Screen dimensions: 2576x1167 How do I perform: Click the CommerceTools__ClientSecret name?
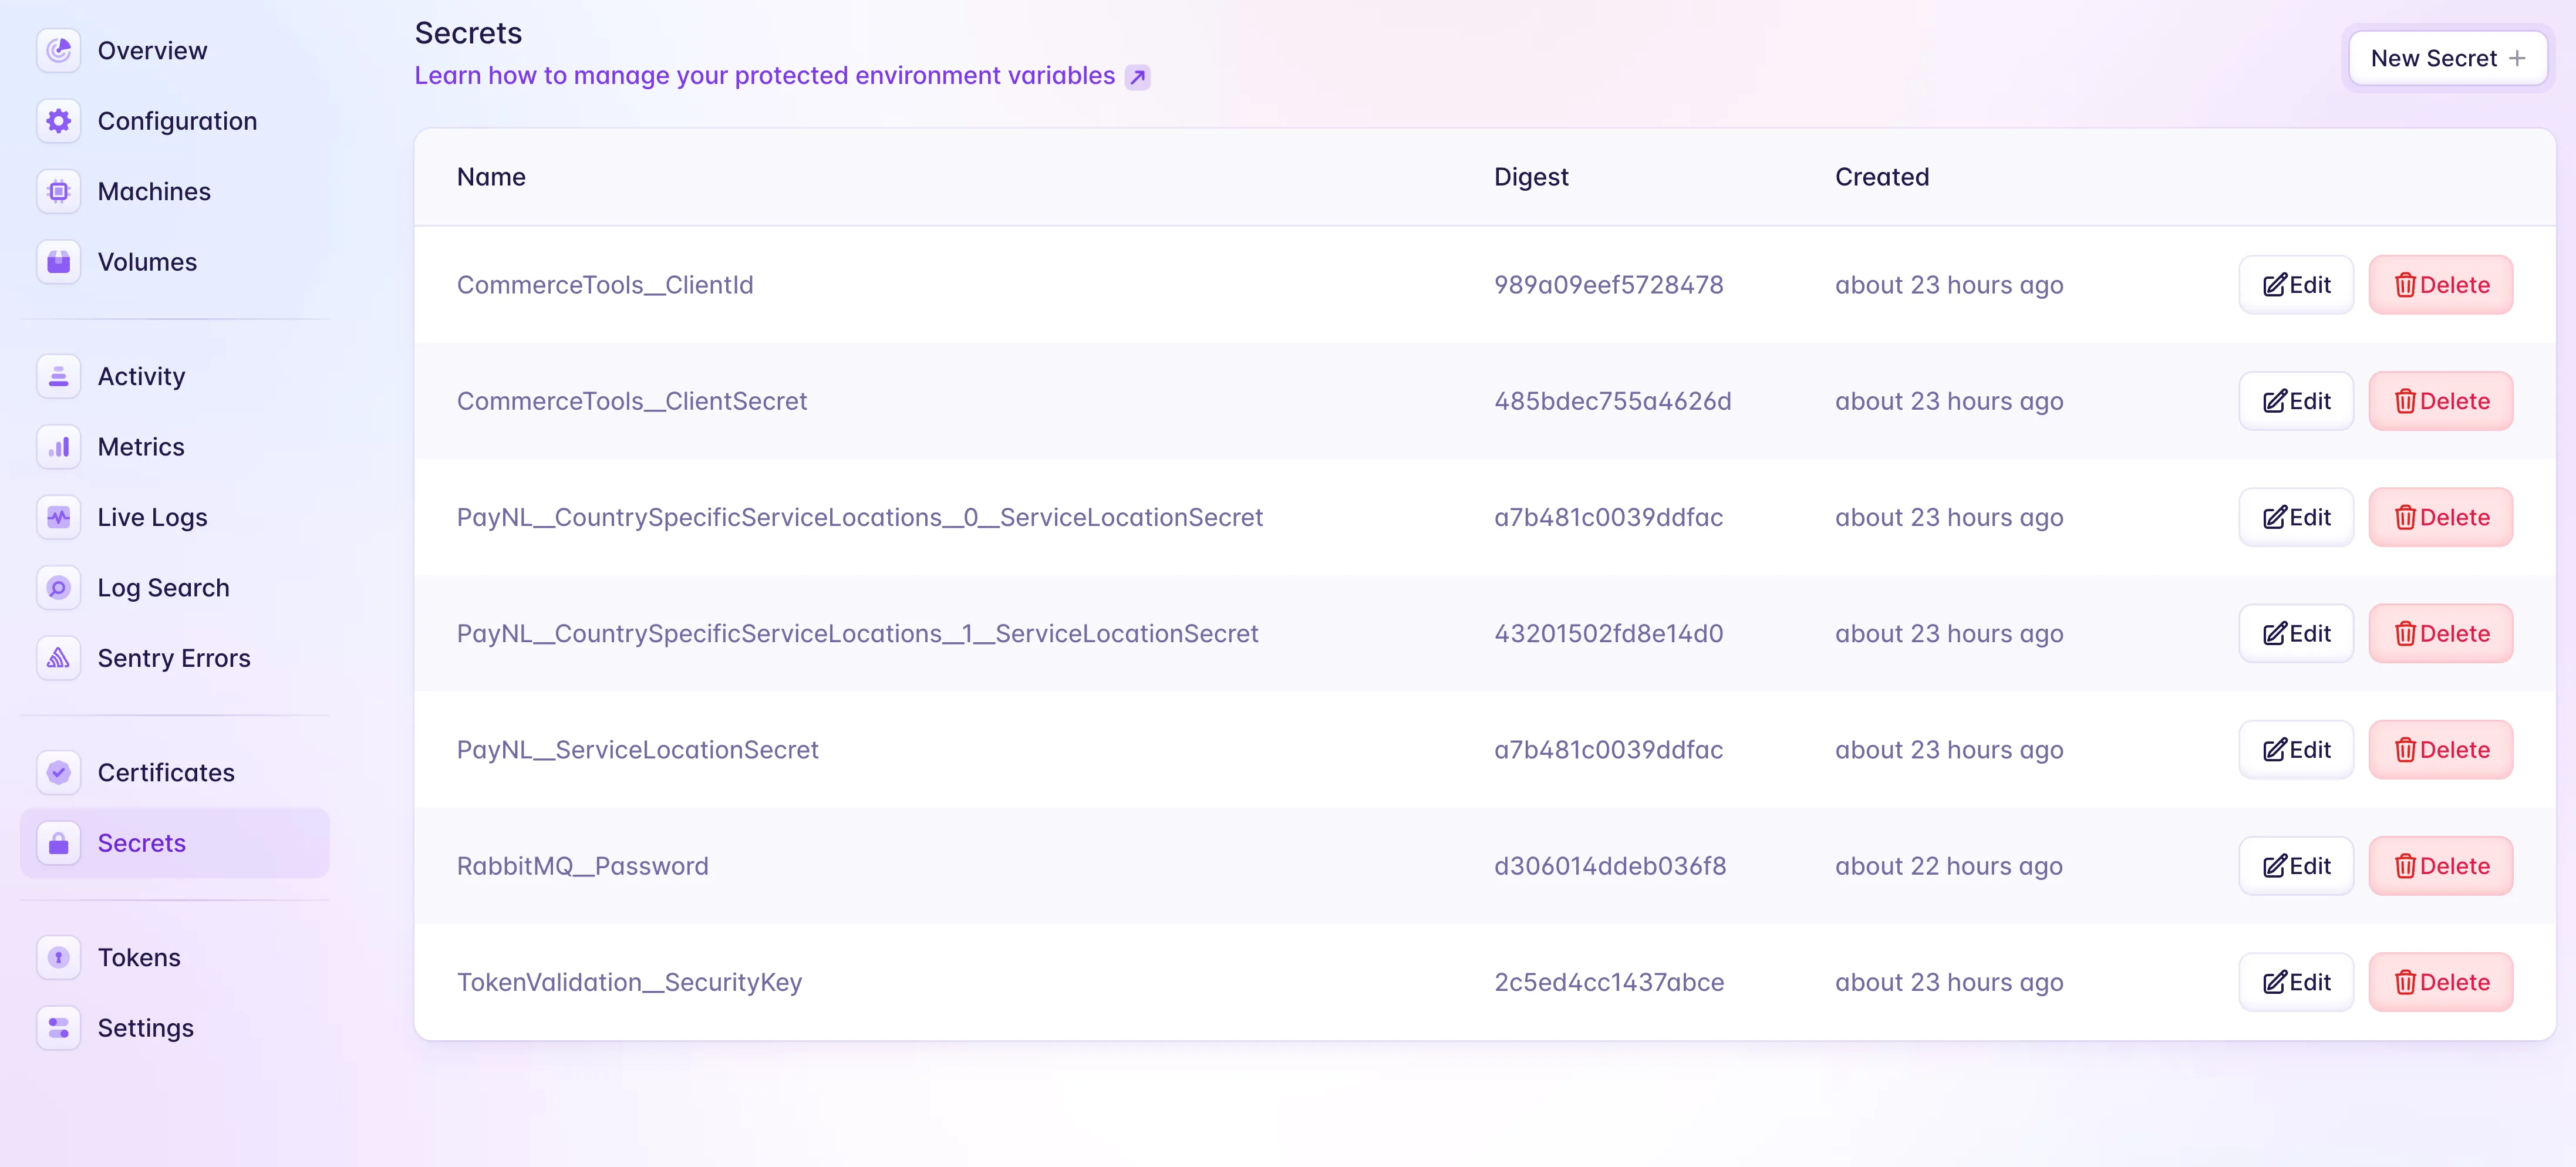pyautogui.click(x=631, y=401)
